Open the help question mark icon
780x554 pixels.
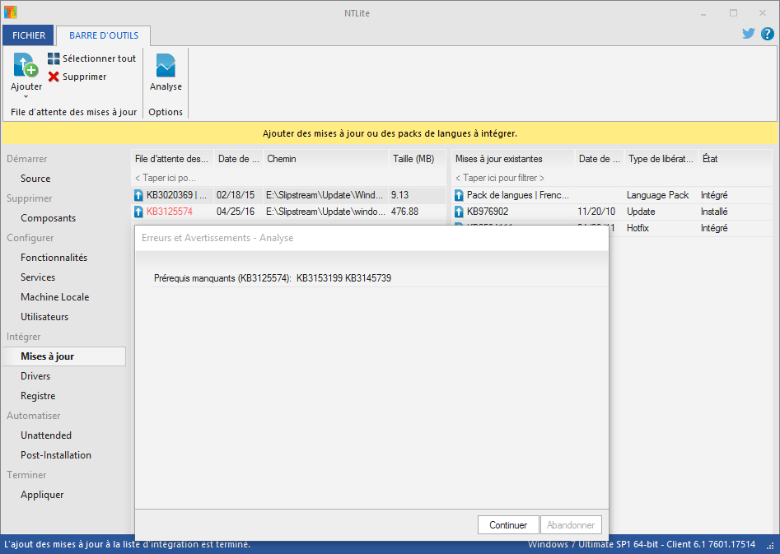coord(767,34)
